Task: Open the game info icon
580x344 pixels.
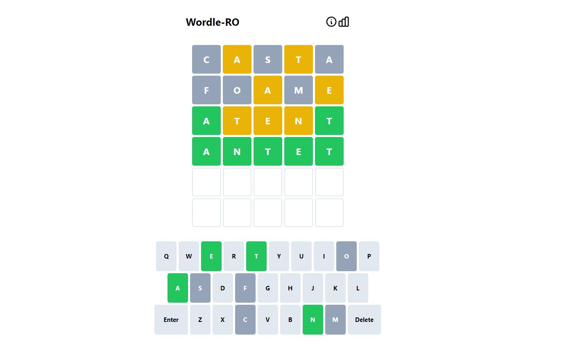Action: pyautogui.click(x=331, y=22)
